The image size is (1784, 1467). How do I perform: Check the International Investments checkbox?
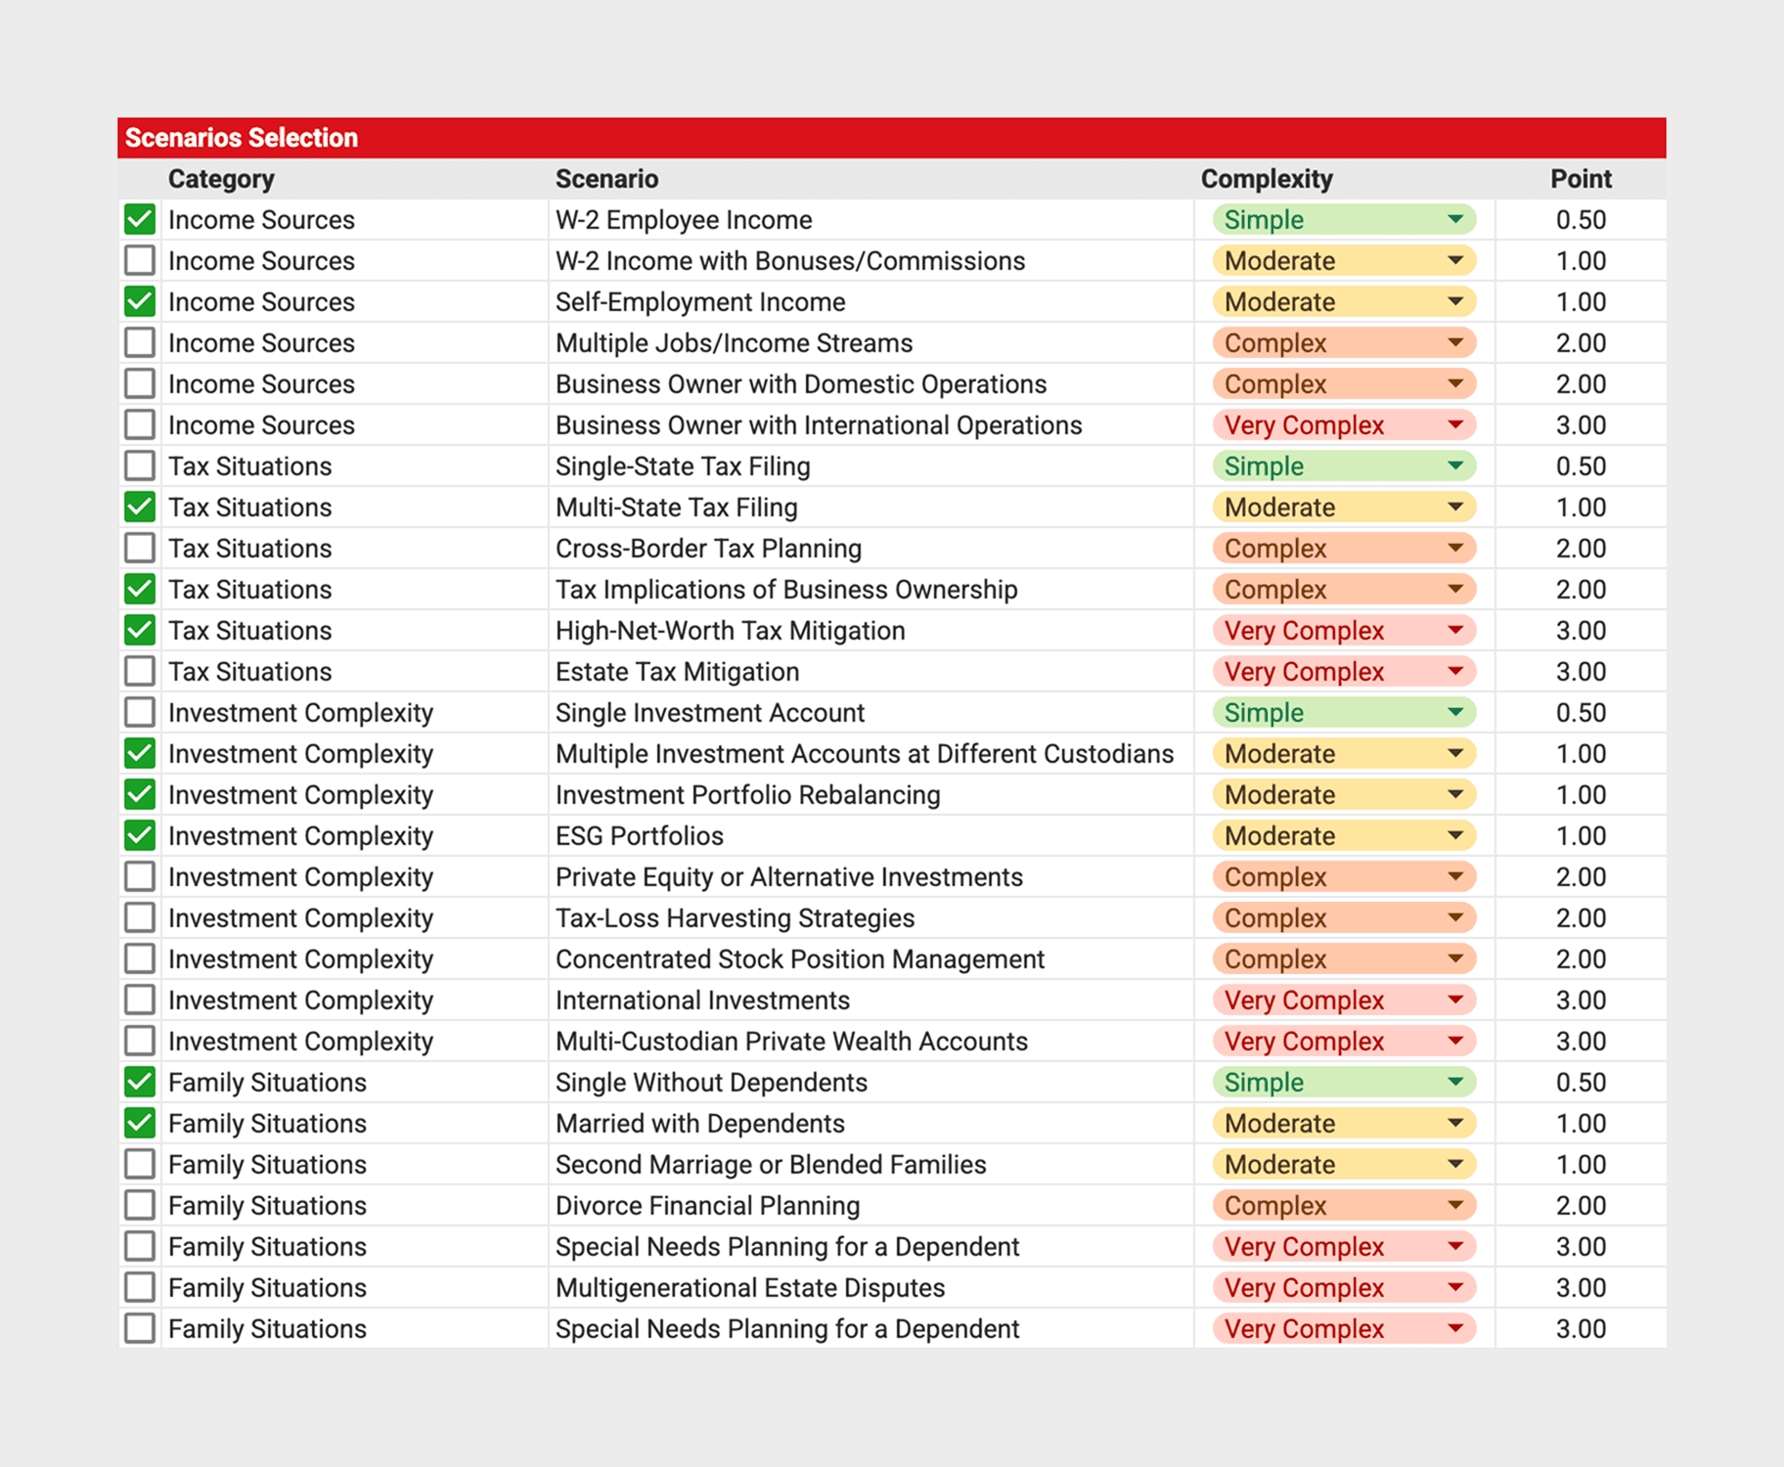tap(140, 1000)
